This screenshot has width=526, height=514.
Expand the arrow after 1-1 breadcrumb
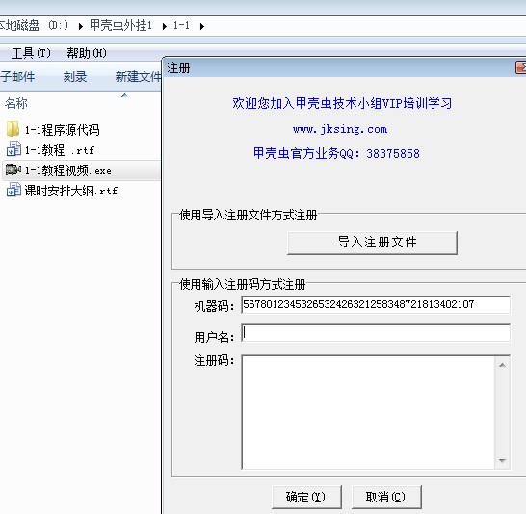click(x=202, y=26)
